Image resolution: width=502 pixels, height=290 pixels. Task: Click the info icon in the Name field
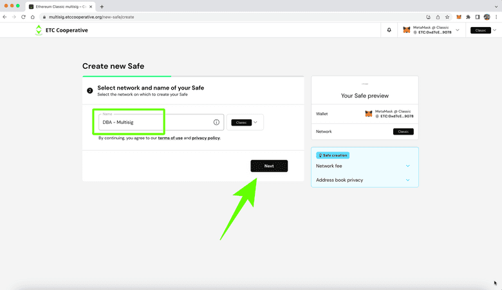(x=216, y=122)
